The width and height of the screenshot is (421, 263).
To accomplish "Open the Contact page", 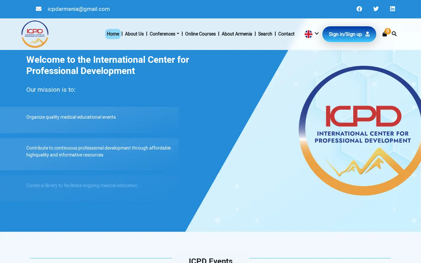I will click(x=286, y=34).
